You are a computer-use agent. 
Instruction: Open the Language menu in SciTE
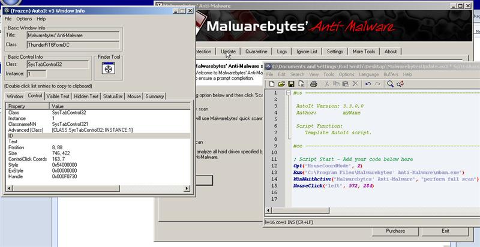pos(368,74)
